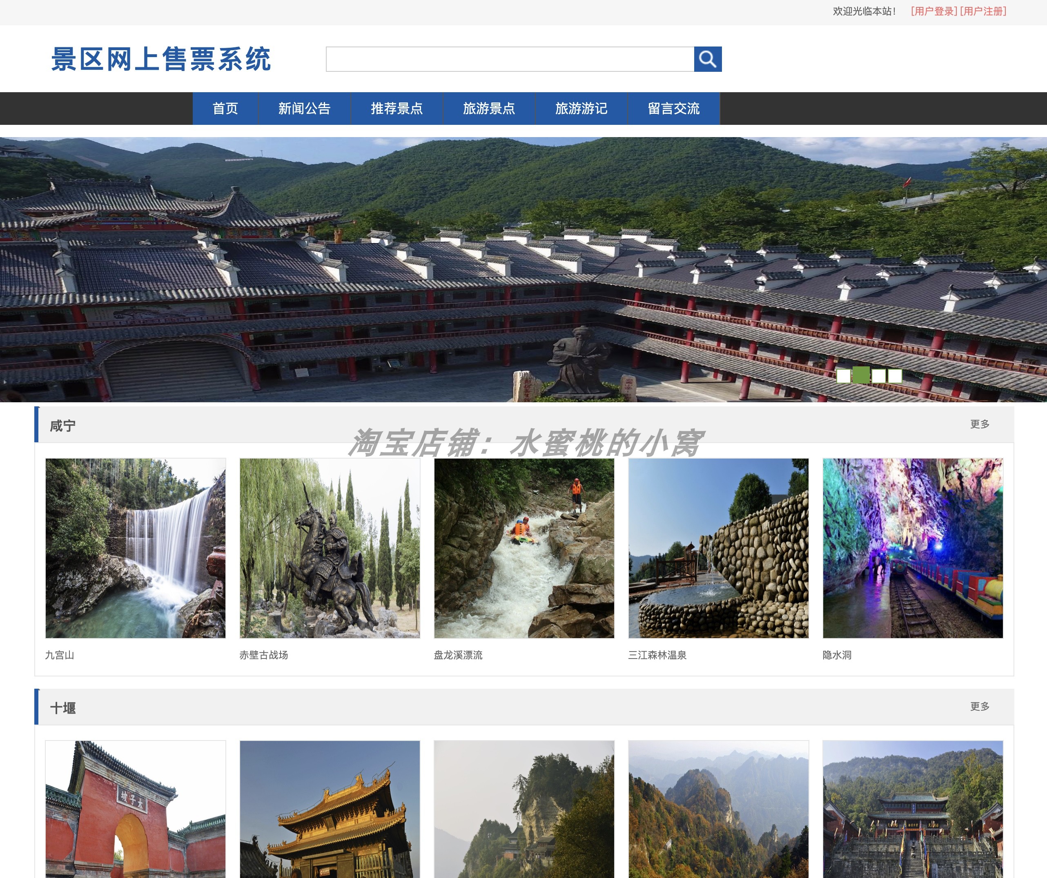1047x878 pixels.
Task: Open the 用户登录 link
Action: click(x=934, y=11)
